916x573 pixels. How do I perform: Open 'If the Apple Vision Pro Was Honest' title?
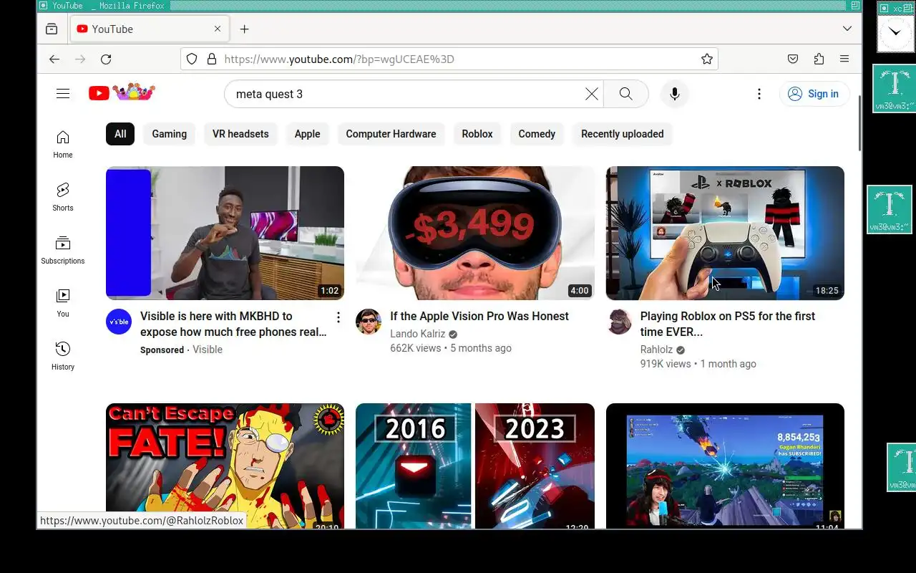coord(479,316)
